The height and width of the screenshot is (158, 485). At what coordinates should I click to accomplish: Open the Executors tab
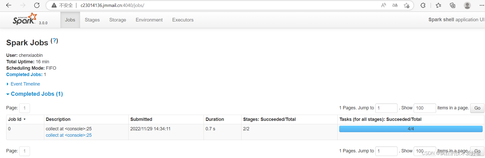(183, 20)
